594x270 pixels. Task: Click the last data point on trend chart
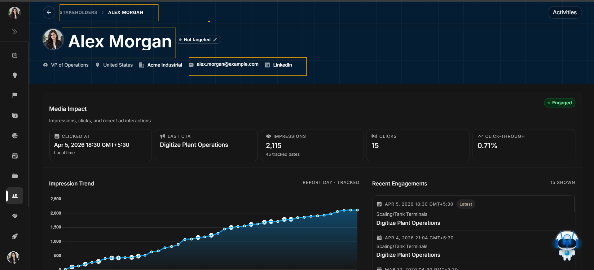click(x=357, y=210)
